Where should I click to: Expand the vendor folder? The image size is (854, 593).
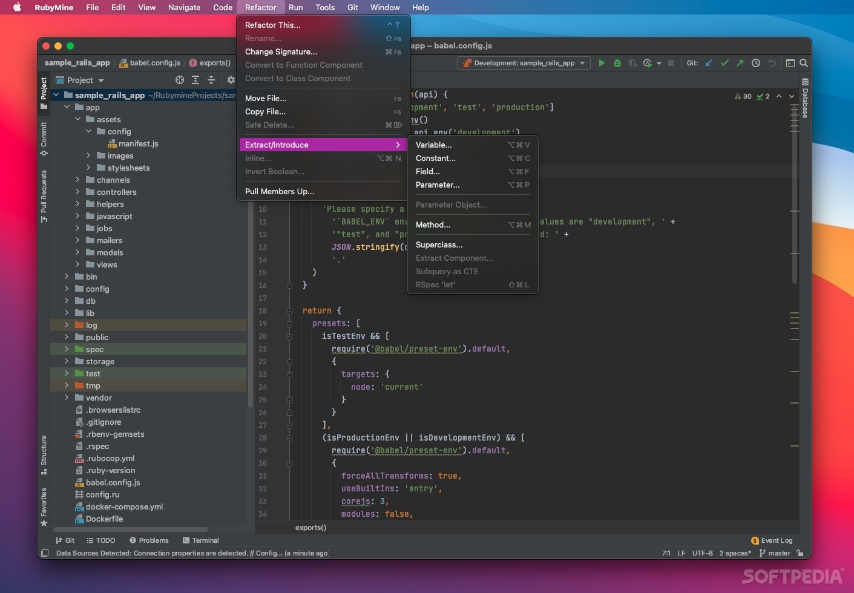(x=67, y=398)
